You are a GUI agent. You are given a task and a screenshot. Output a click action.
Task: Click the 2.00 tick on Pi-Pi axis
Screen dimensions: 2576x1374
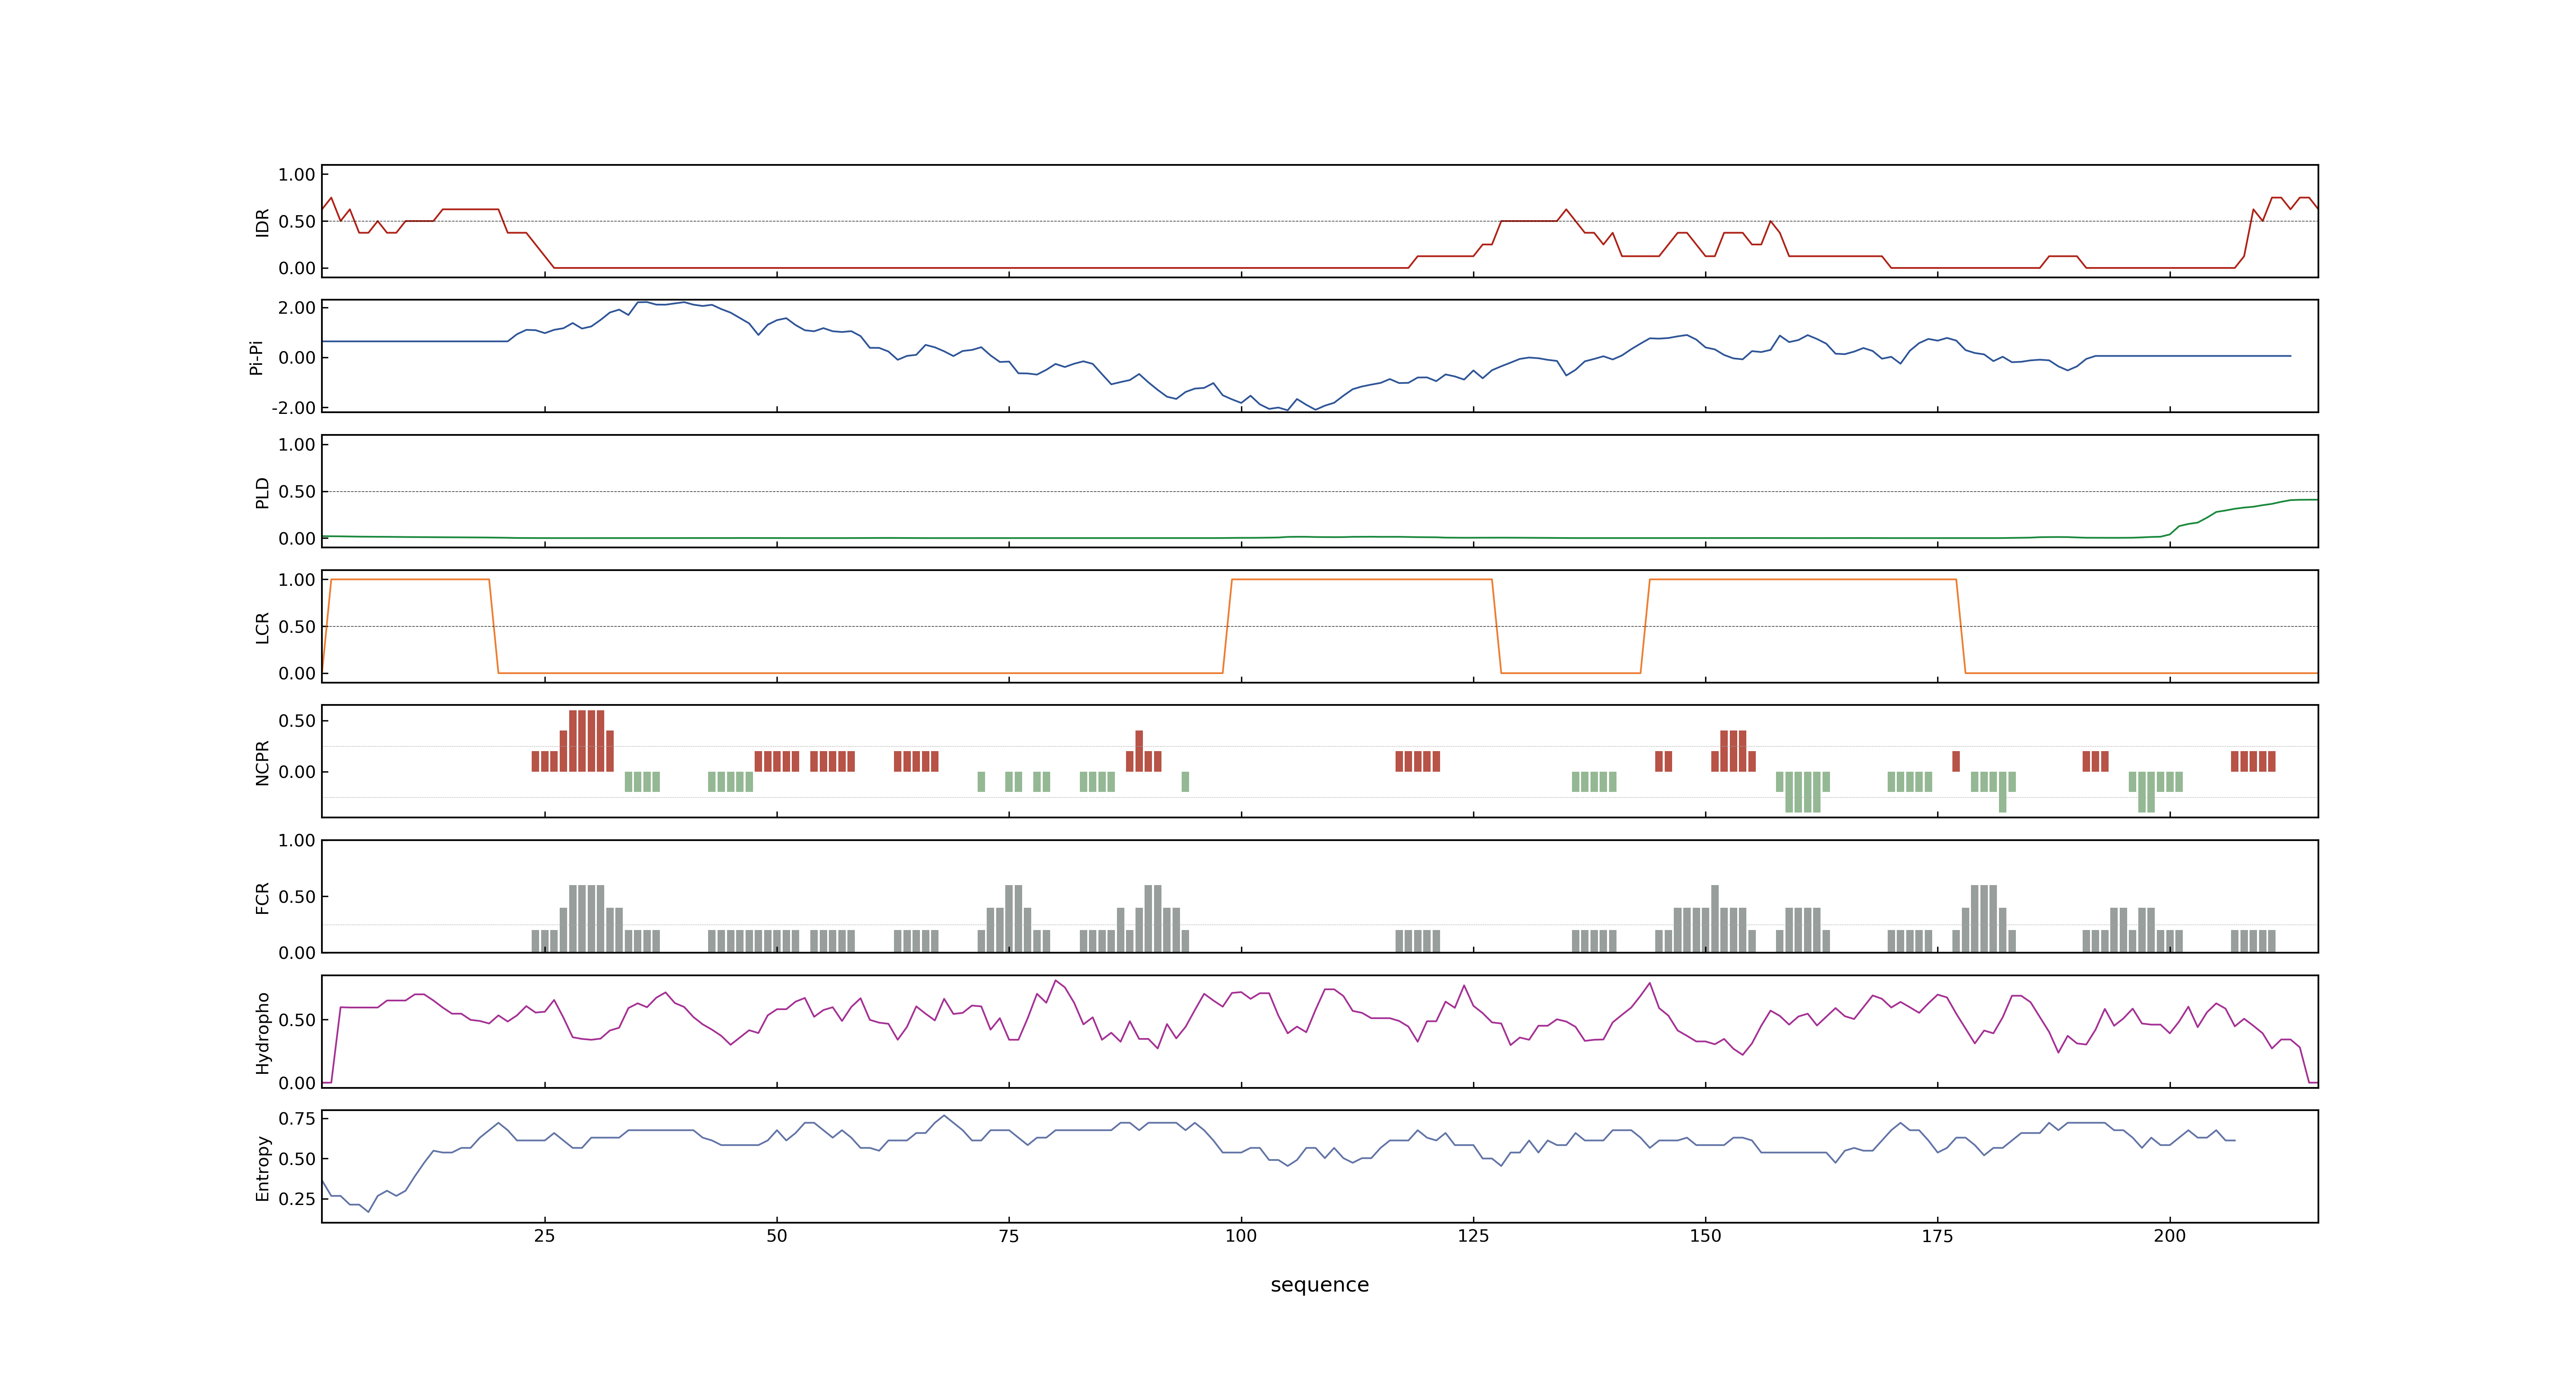(x=297, y=308)
